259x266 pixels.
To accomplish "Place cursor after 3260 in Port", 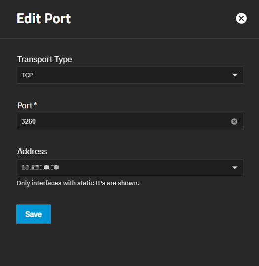I will click(36, 122).
